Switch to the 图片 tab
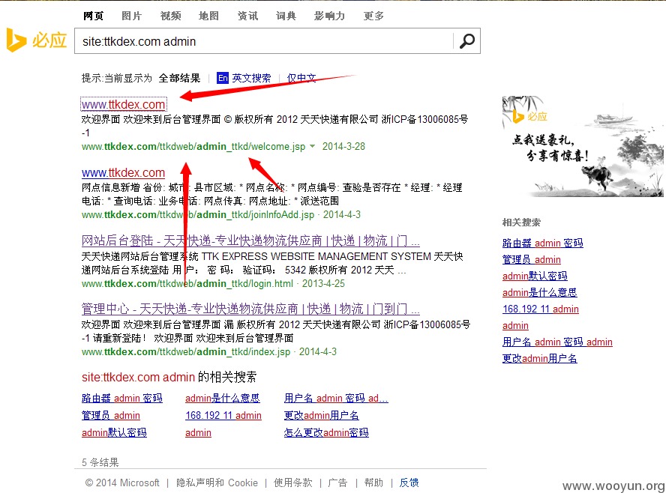Viewport: 666px width, 493px height. (132, 16)
